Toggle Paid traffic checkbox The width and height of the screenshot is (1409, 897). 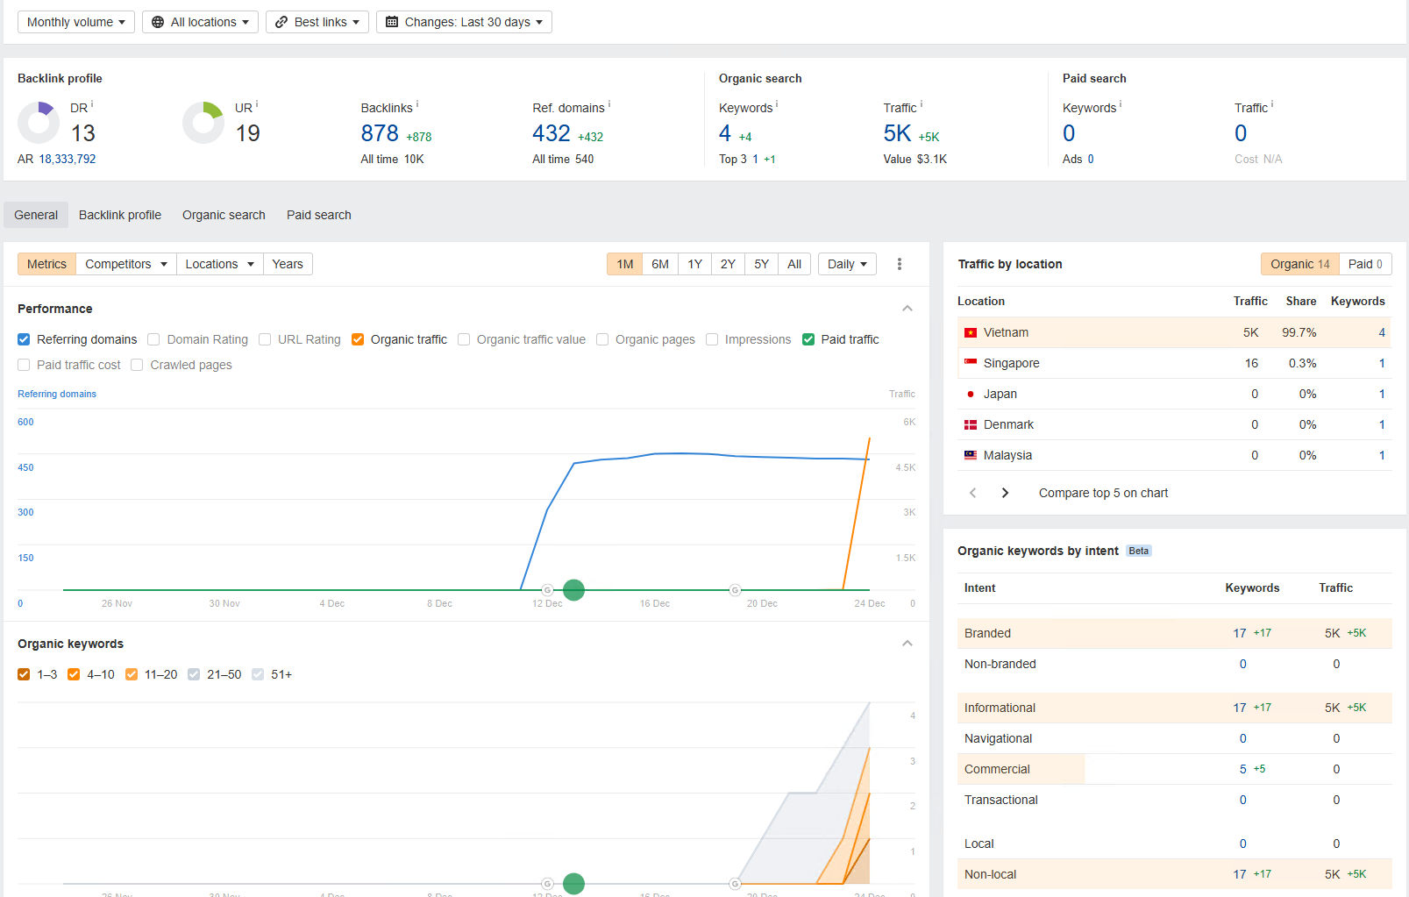click(x=808, y=339)
